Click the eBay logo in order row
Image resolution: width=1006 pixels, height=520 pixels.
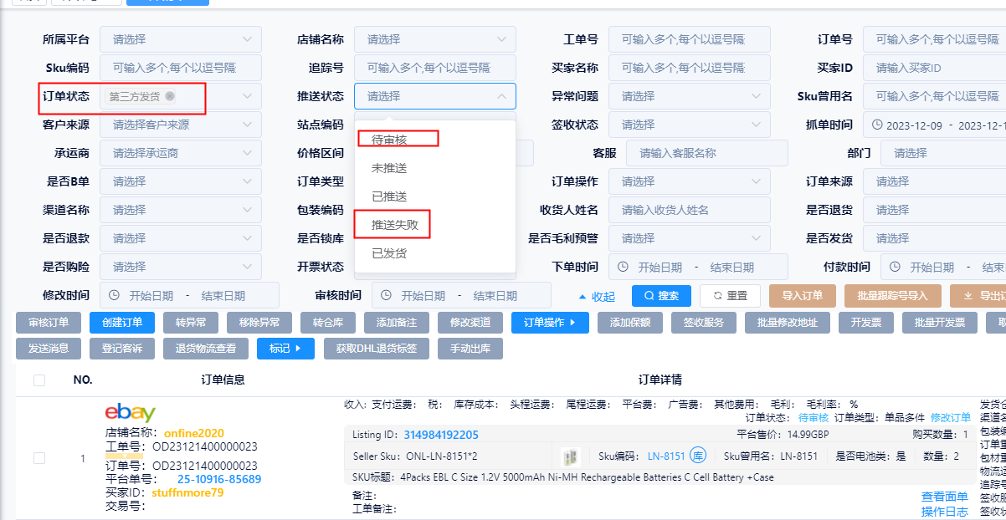[x=130, y=413]
